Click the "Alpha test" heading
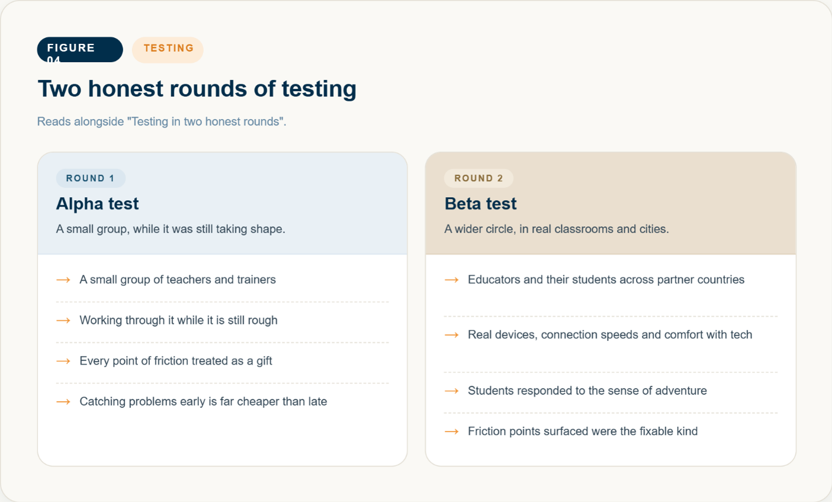The height and width of the screenshot is (502, 832). pos(97,204)
